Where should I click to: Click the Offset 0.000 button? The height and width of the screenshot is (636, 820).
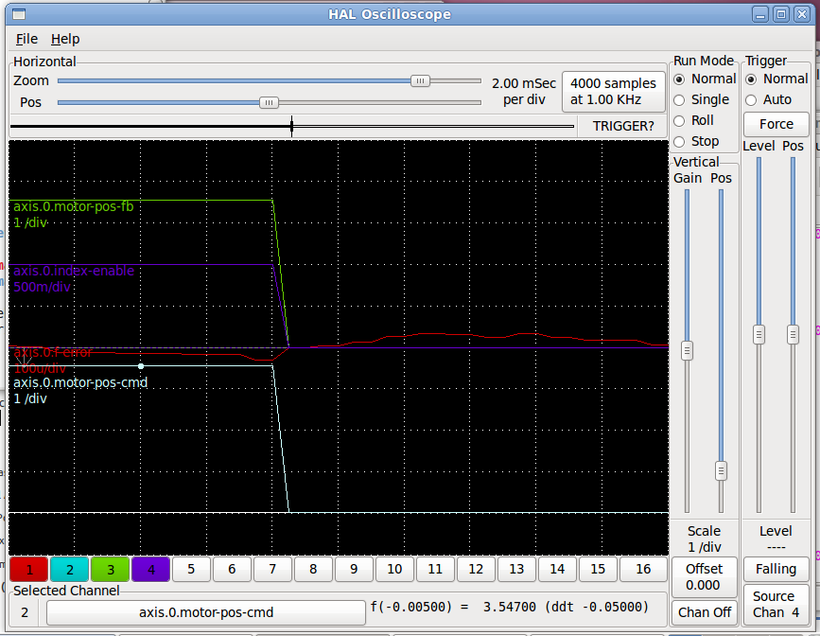pos(704,577)
